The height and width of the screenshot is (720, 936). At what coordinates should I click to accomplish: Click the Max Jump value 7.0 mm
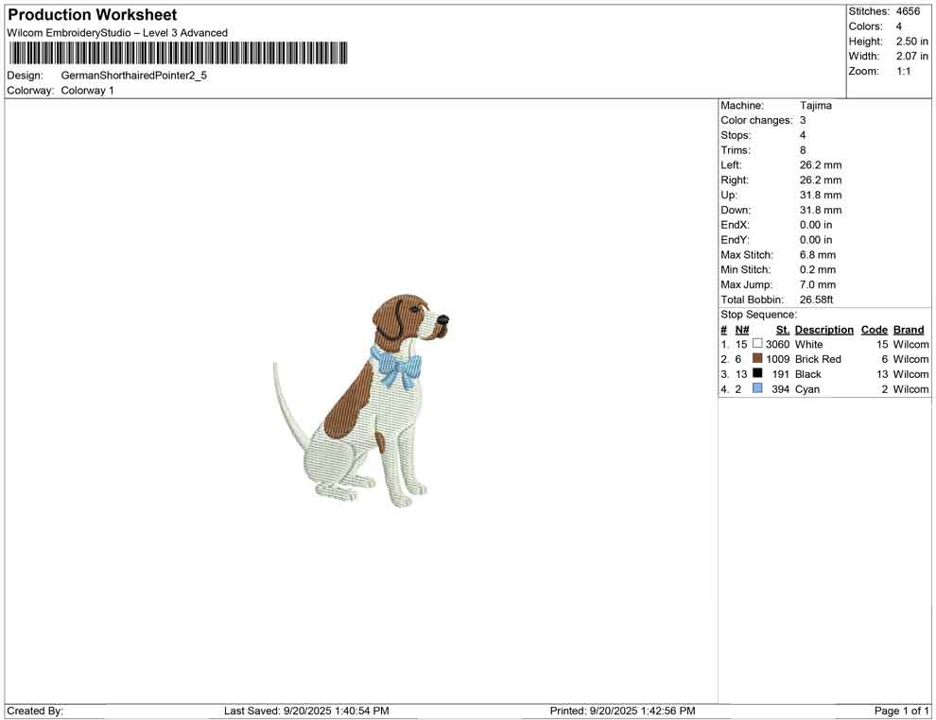click(x=818, y=284)
